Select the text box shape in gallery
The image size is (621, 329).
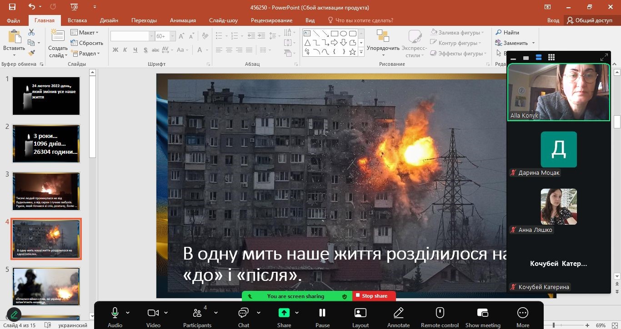click(307, 34)
